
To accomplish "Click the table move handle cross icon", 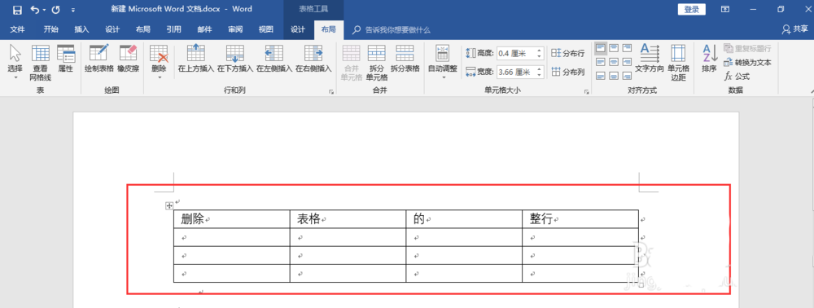I will click(x=168, y=206).
